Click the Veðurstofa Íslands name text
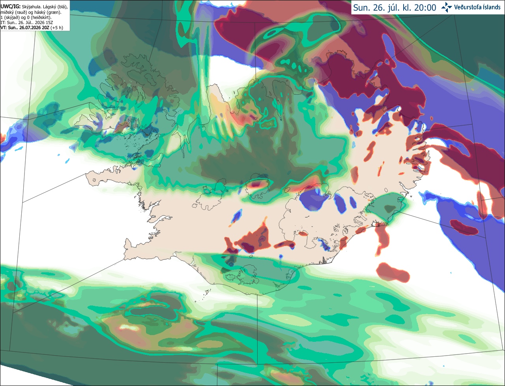Image resolution: width=505 pixels, height=386 pixels. (x=477, y=7)
